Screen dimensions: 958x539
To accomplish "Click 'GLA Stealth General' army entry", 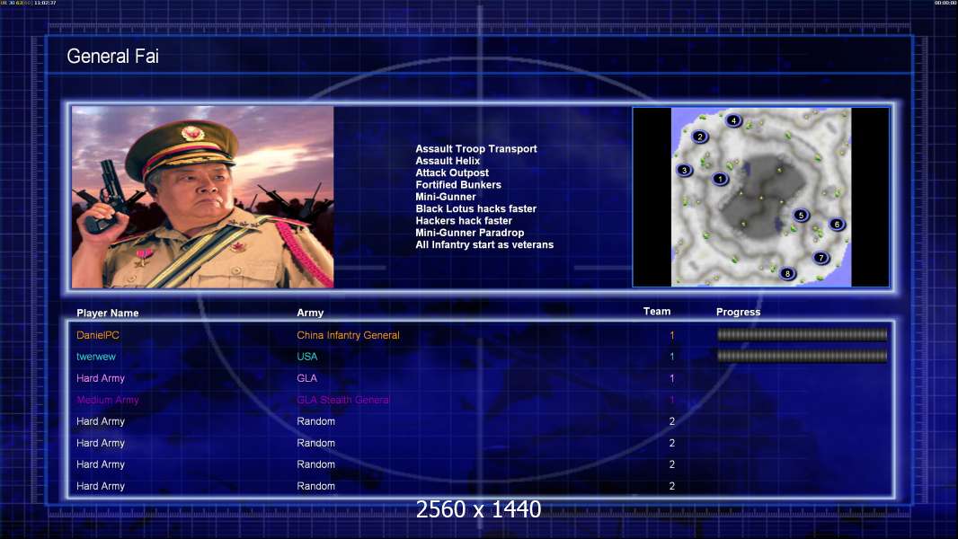I will pos(343,400).
